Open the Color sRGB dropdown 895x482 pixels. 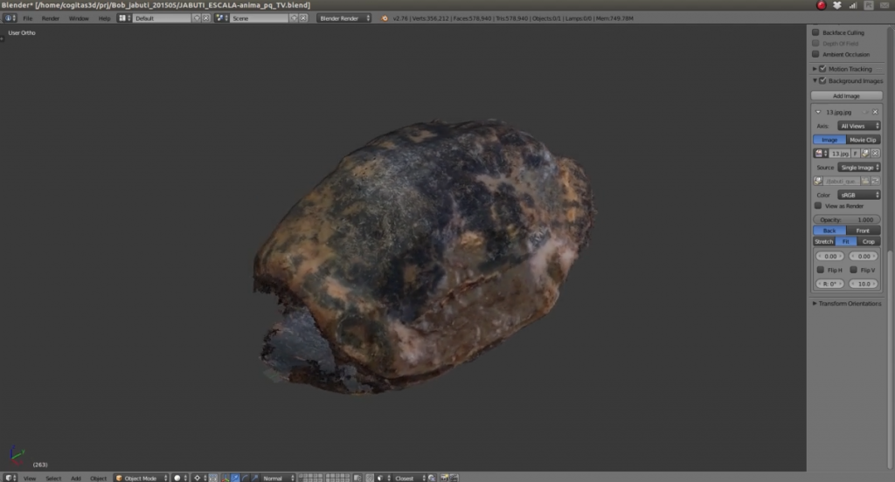point(859,195)
